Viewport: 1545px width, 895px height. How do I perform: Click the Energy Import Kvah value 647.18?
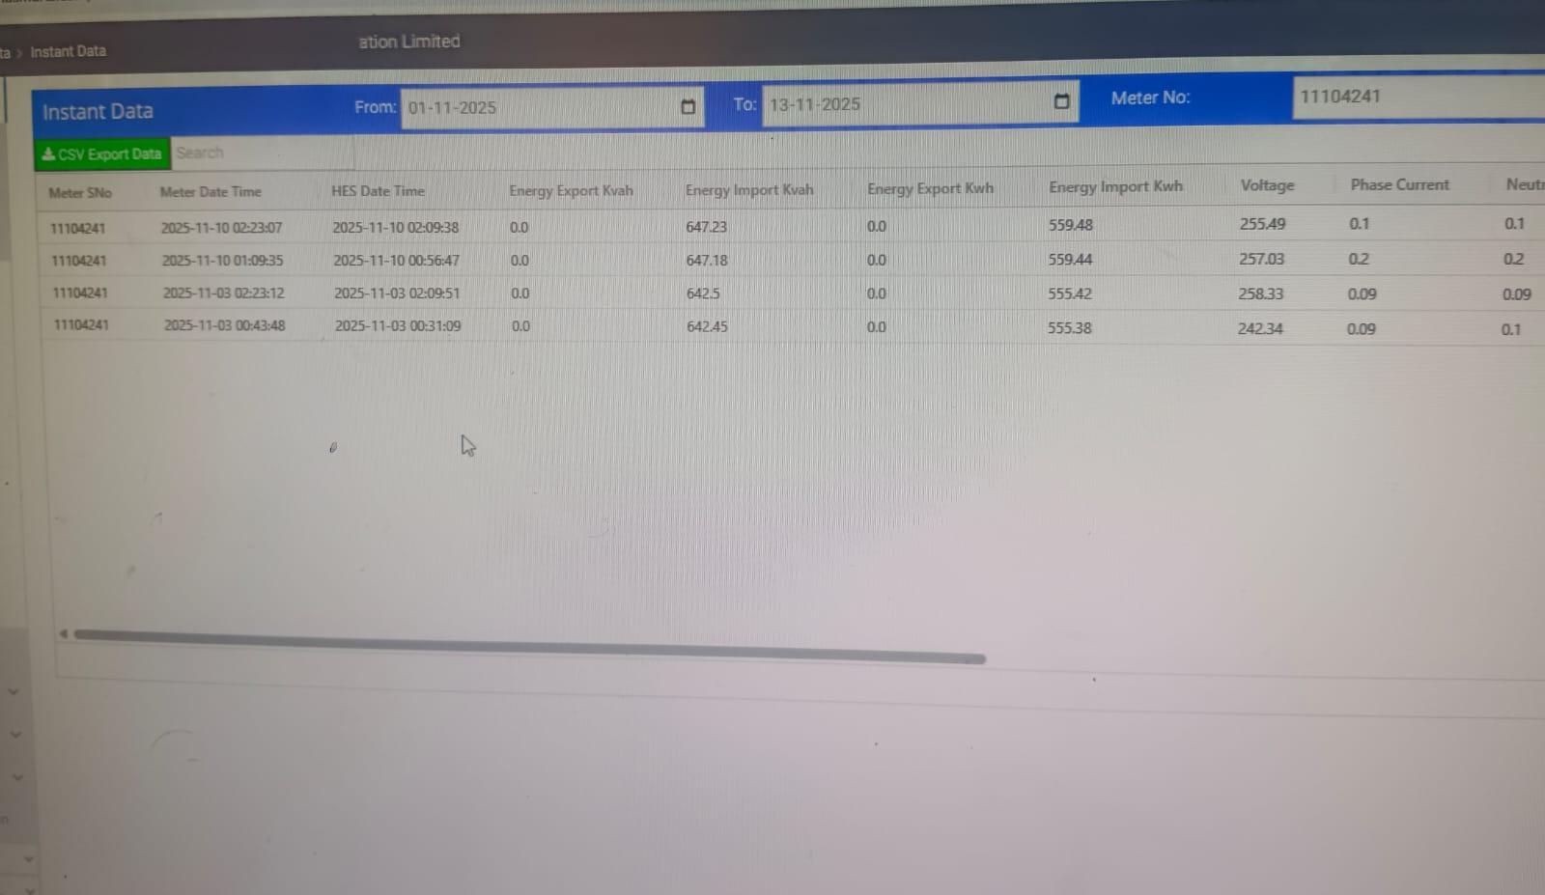[707, 261]
